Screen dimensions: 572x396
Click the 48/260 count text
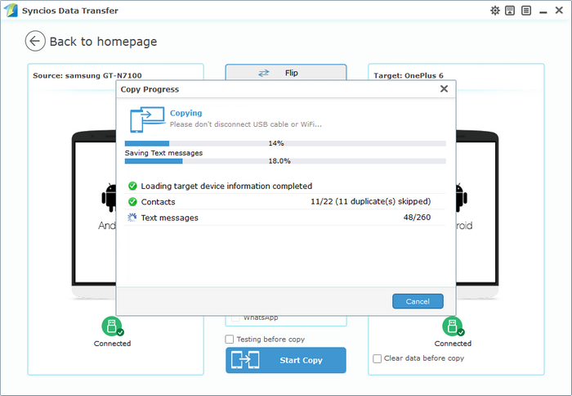tap(417, 218)
